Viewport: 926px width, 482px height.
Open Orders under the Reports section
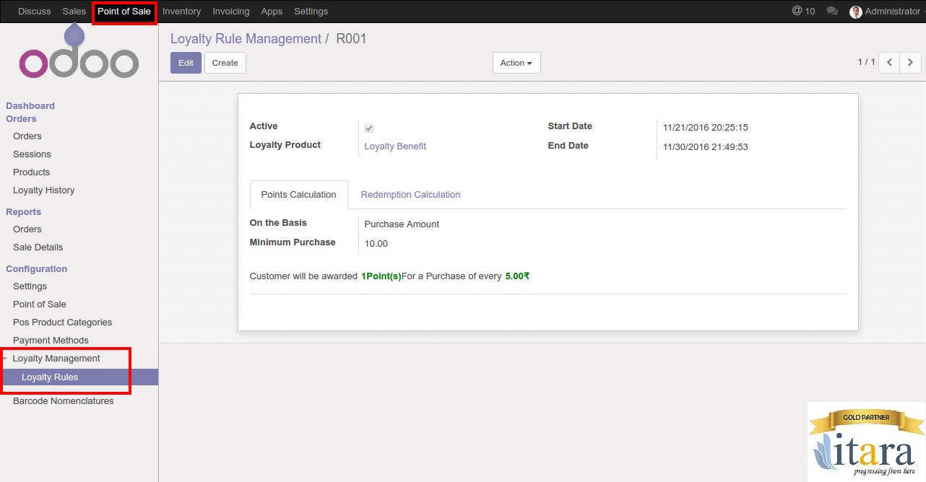27,229
